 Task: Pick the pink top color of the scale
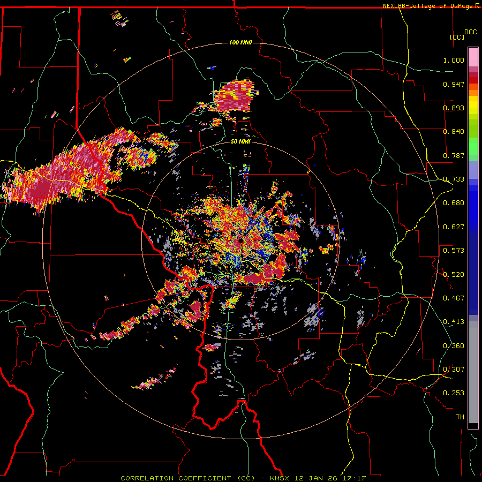[473, 57]
